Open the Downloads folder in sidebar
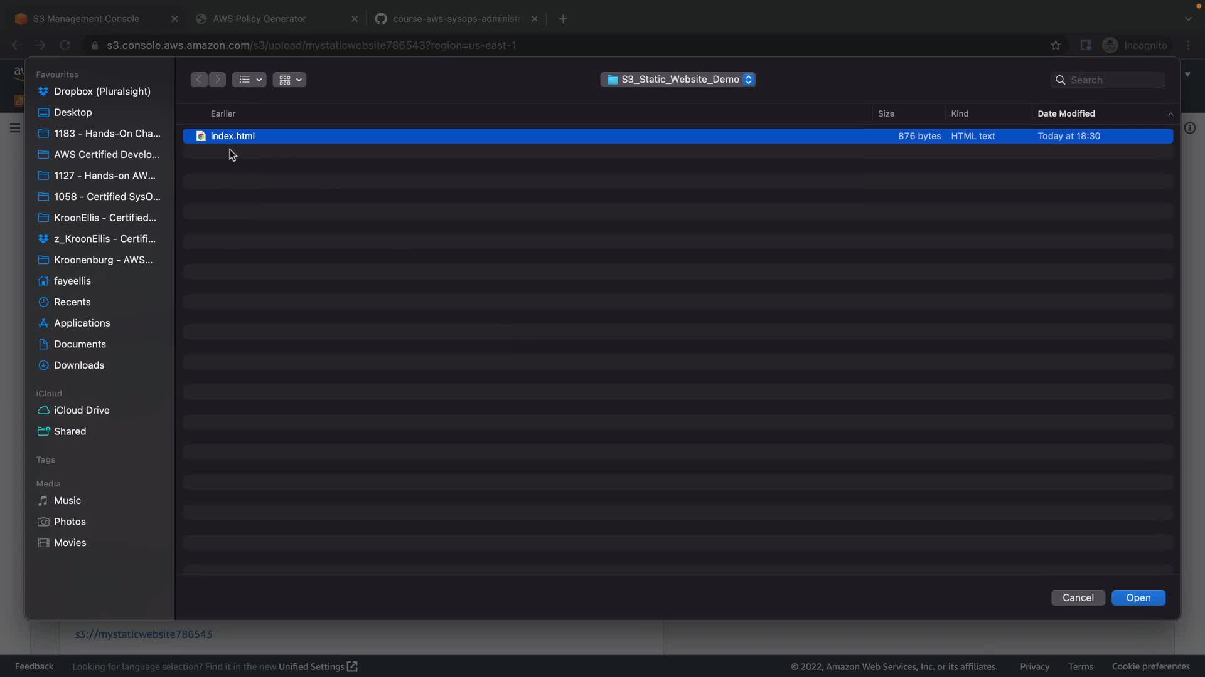 click(79, 365)
